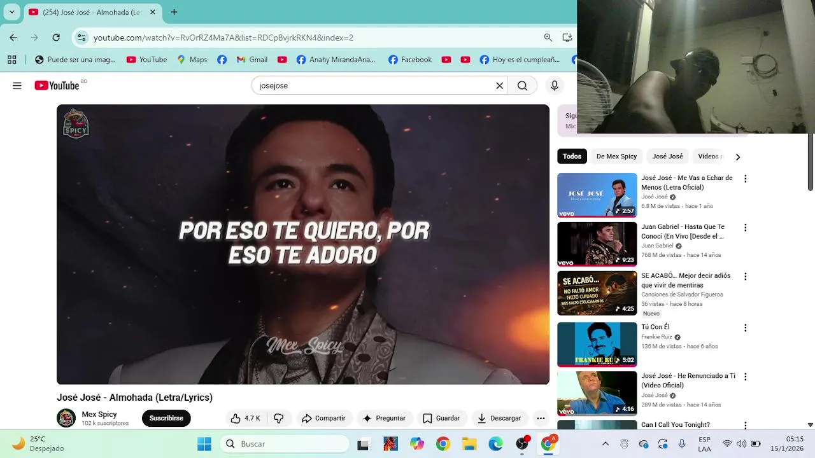This screenshot has height=458, width=815.
Task: Open options for Tú Con Él video
Action: tap(745, 328)
